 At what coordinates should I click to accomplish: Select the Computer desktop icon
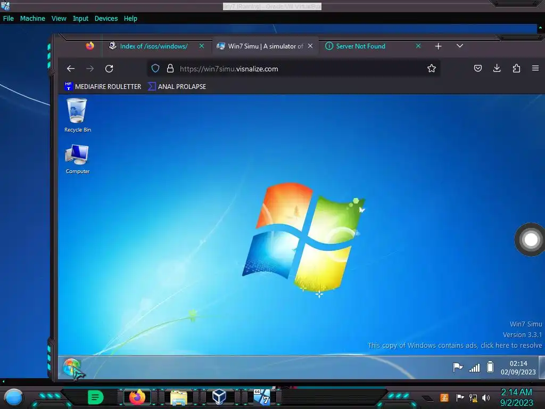pyautogui.click(x=78, y=159)
